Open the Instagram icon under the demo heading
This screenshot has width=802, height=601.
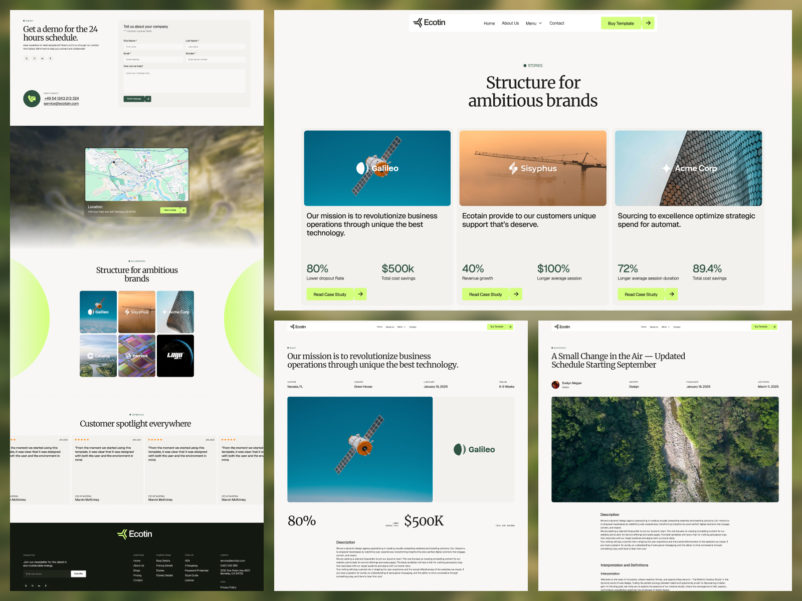click(35, 59)
